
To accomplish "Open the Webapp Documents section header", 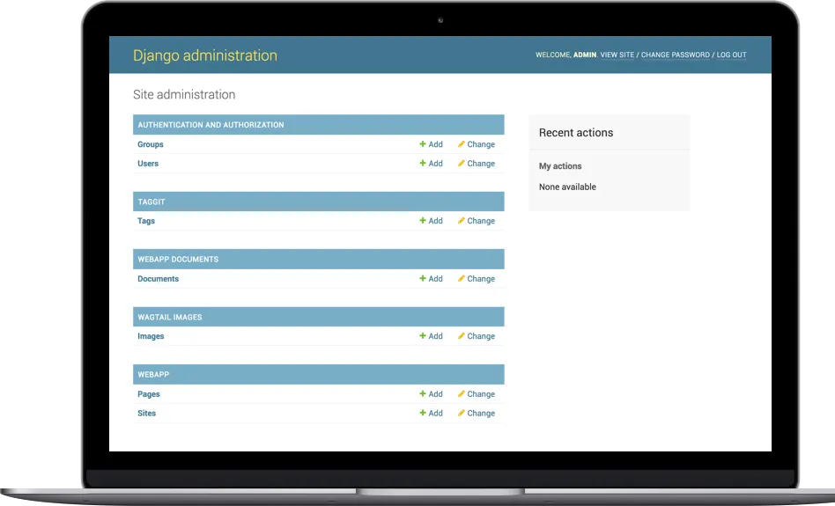I will (x=178, y=260).
